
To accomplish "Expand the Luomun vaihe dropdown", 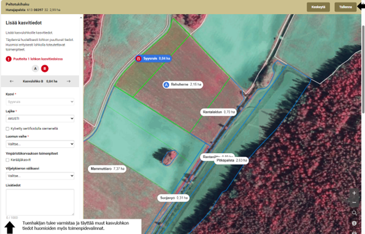I will click(x=40, y=144).
